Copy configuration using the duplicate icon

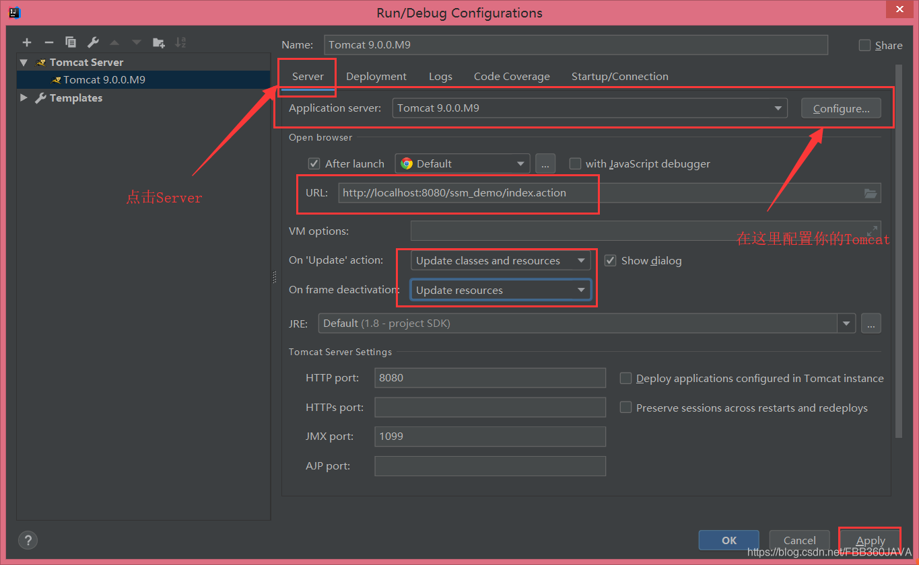(71, 42)
